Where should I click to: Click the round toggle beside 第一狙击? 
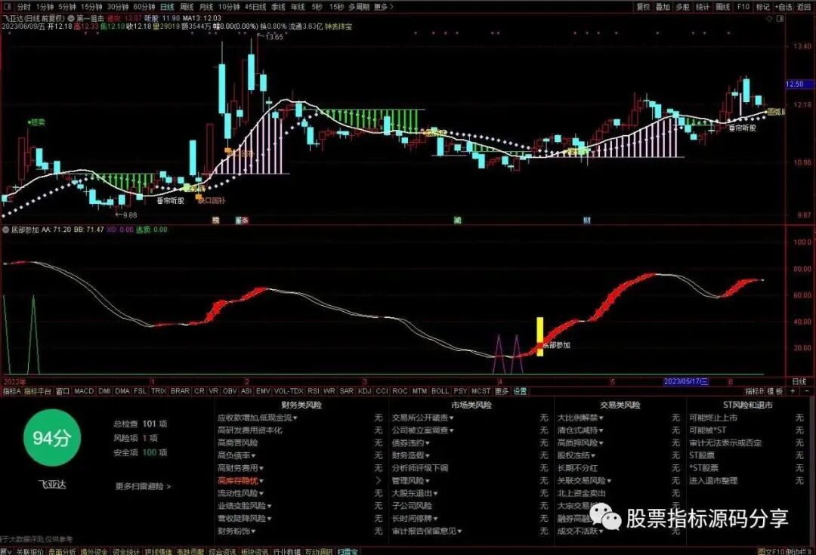71,18
